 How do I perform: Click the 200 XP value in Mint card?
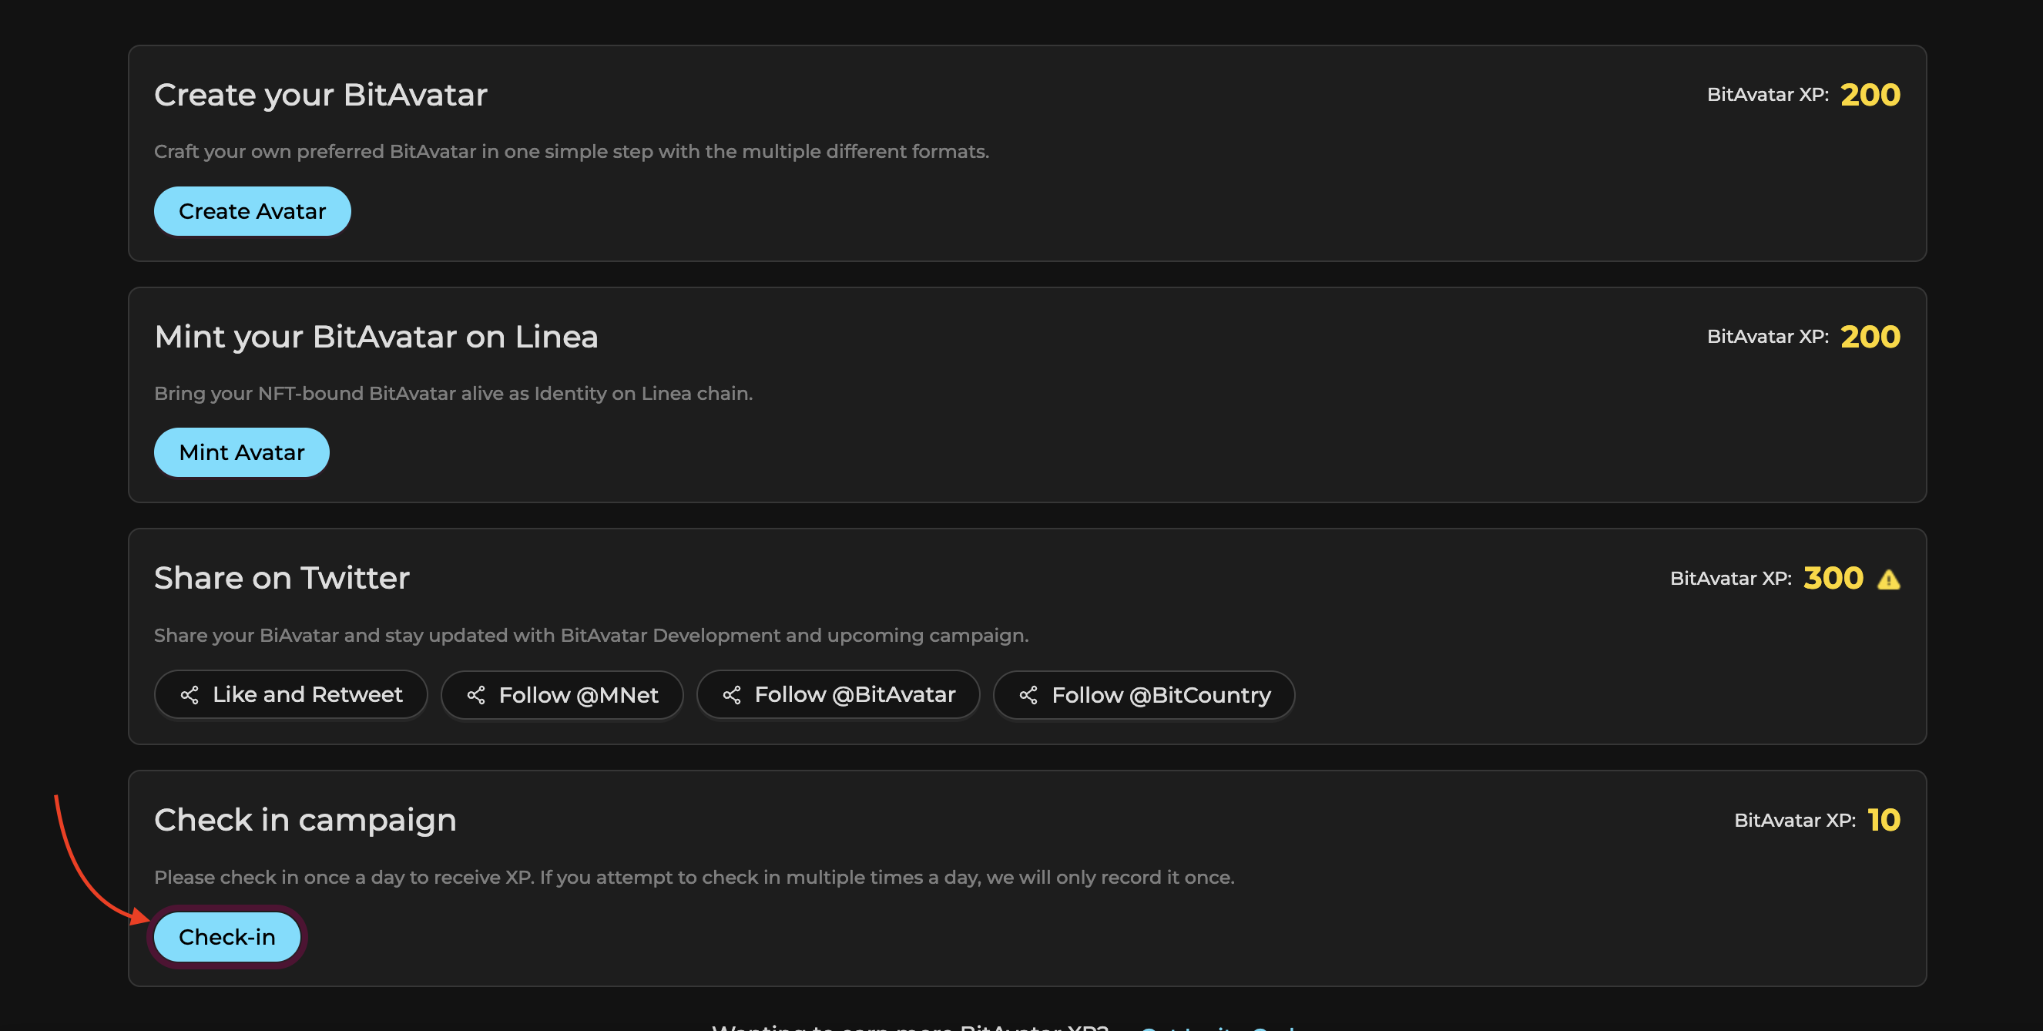tap(1870, 337)
